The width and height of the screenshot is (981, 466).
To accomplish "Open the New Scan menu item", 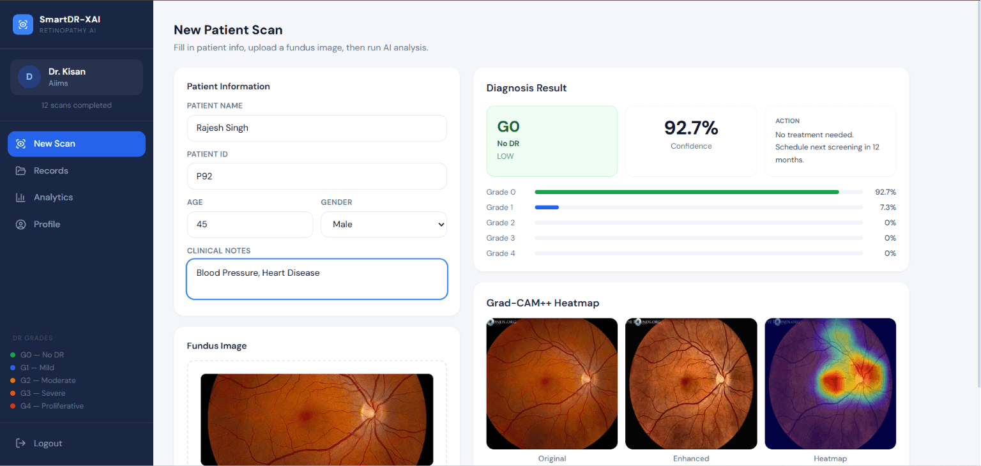I will tap(77, 144).
